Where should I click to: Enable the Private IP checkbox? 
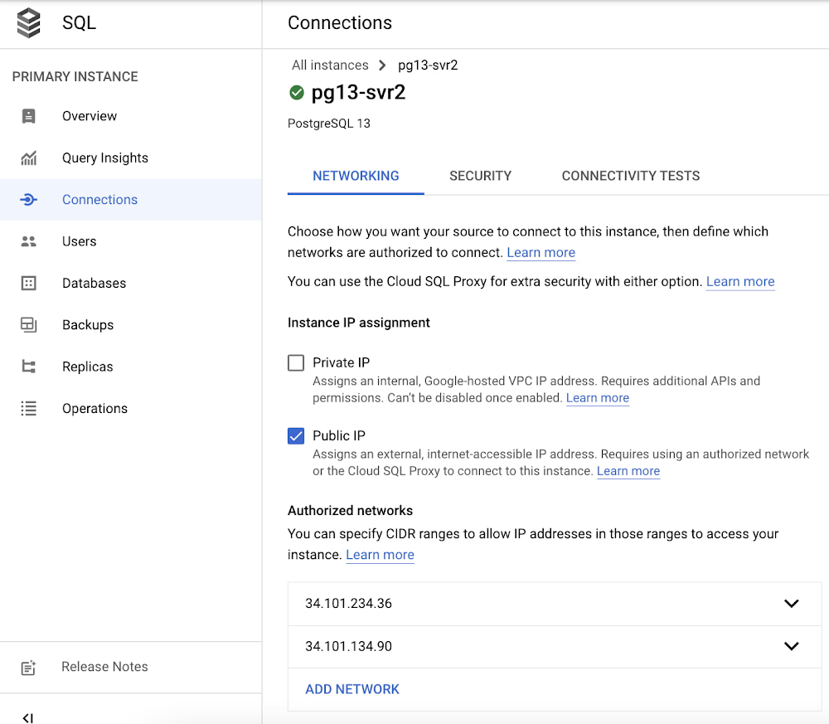pyautogui.click(x=296, y=362)
